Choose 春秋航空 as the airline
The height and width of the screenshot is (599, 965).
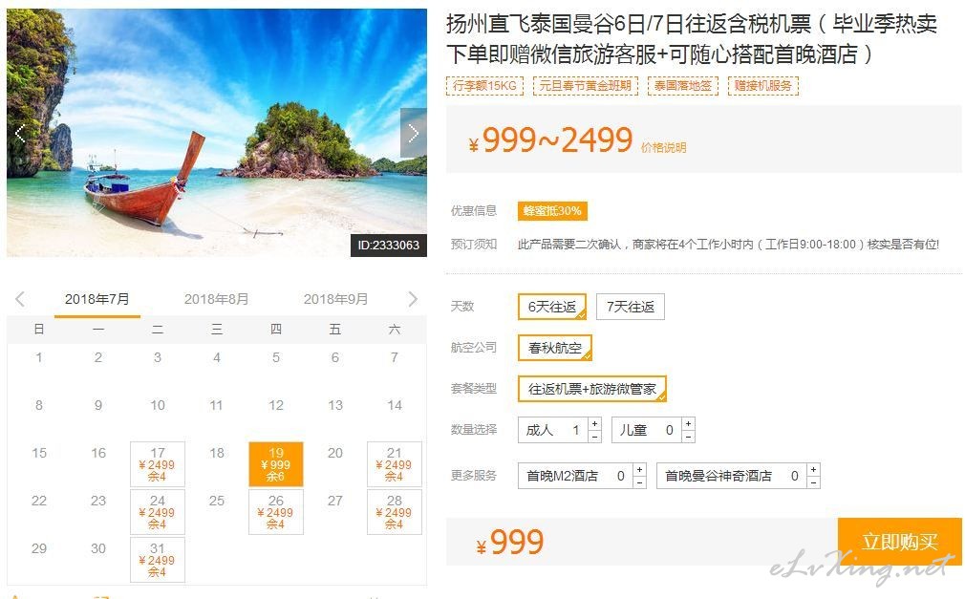pyautogui.click(x=554, y=348)
